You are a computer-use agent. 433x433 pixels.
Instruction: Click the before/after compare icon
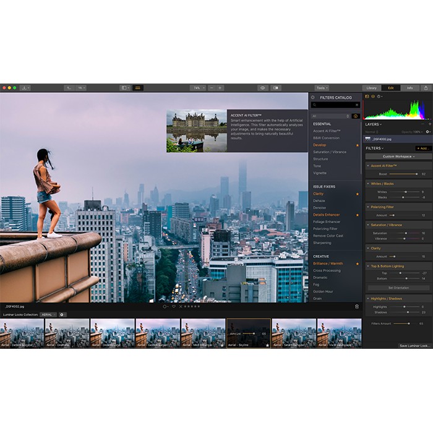(x=276, y=88)
